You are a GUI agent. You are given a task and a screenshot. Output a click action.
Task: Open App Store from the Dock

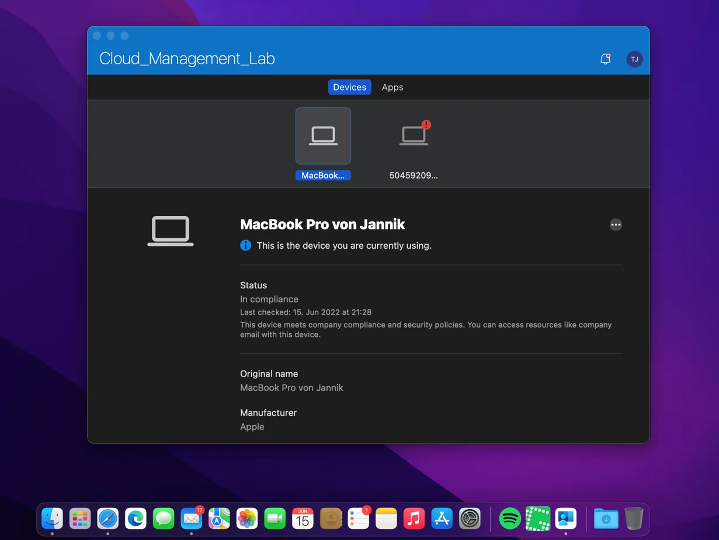pos(442,518)
